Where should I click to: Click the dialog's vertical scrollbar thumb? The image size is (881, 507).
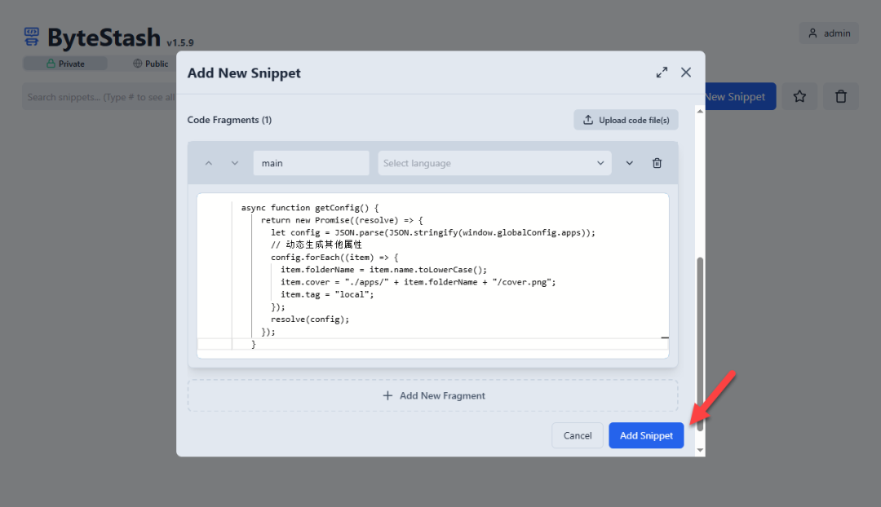click(x=699, y=342)
